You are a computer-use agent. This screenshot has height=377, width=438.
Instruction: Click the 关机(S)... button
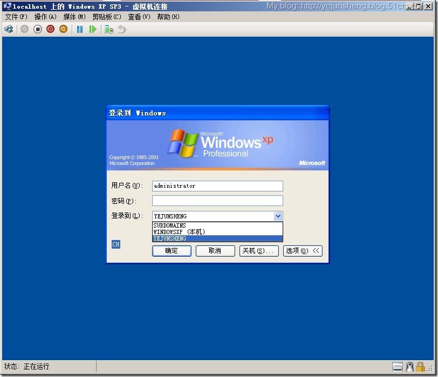point(259,251)
